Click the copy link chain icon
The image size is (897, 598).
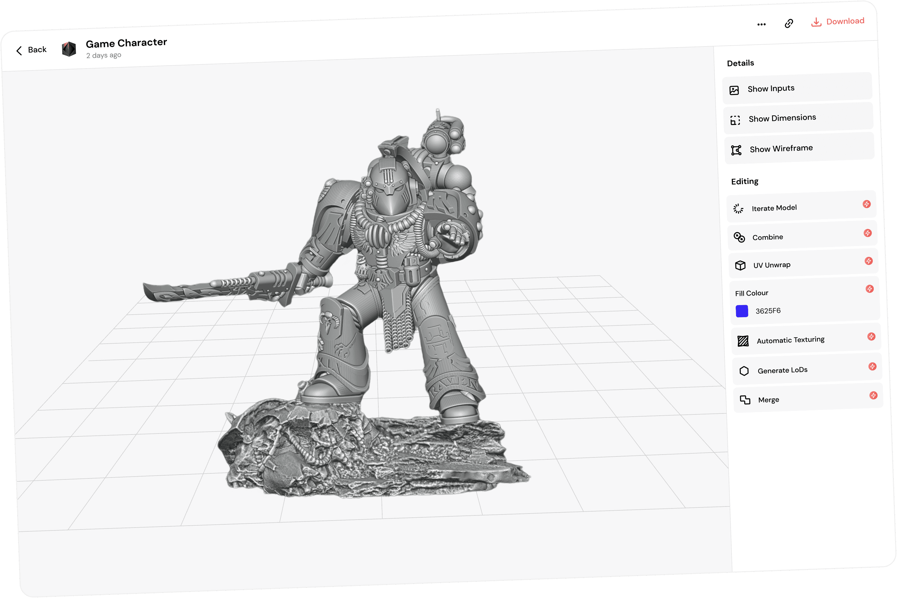pos(789,24)
